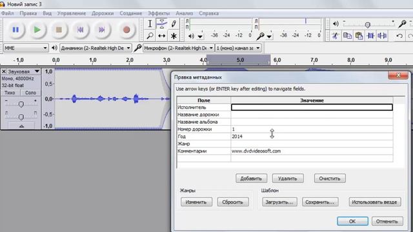The image size is (413, 232).
Task: Select the Год value 2014
Action: (x=237, y=137)
